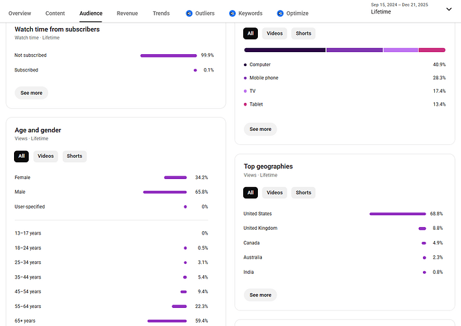Select Shorts filter in Top geographies card

pos(303,192)
